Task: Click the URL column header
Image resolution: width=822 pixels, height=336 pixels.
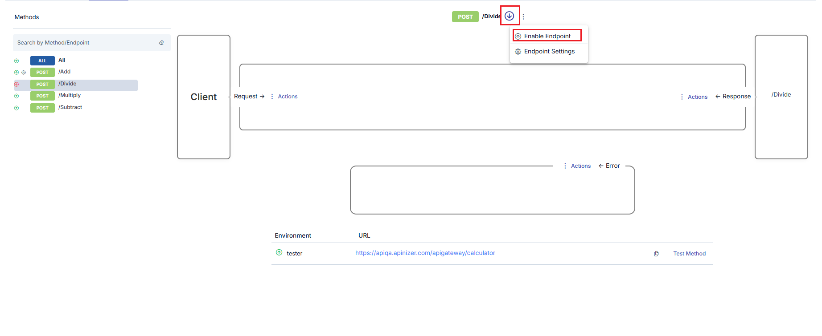Action: (x=364, y=236)
